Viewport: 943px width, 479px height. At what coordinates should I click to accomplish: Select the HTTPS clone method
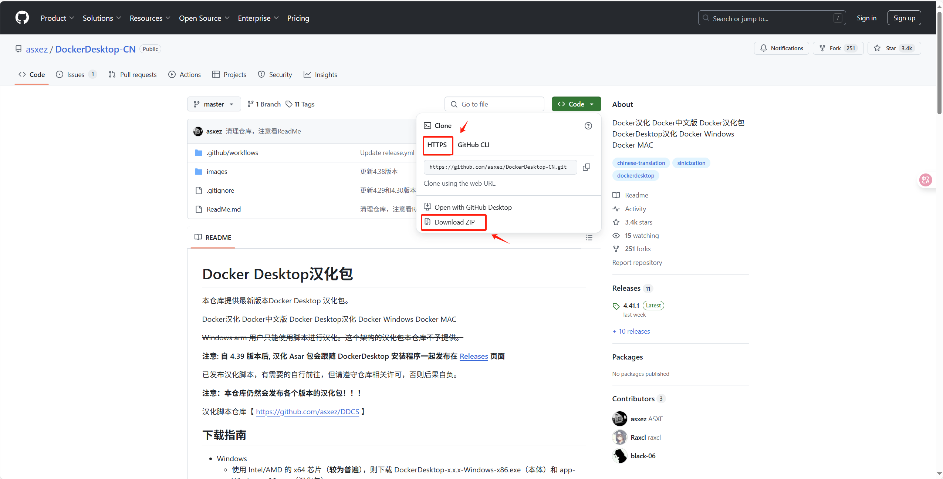(437, 145)
